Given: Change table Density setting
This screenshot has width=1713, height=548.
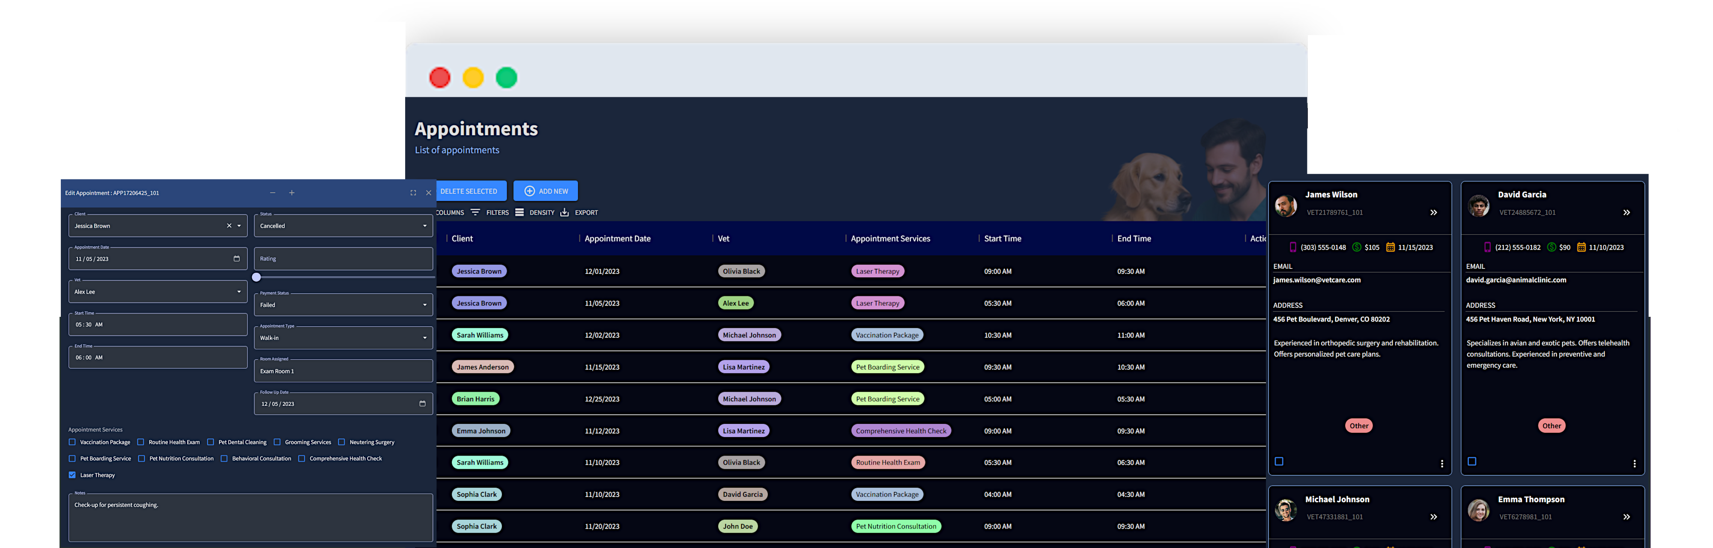Looking at the screenshot, I should click(x=535, y=212).
